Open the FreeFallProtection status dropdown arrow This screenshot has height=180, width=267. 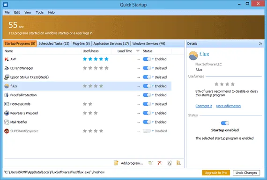(x=153, y=95)
